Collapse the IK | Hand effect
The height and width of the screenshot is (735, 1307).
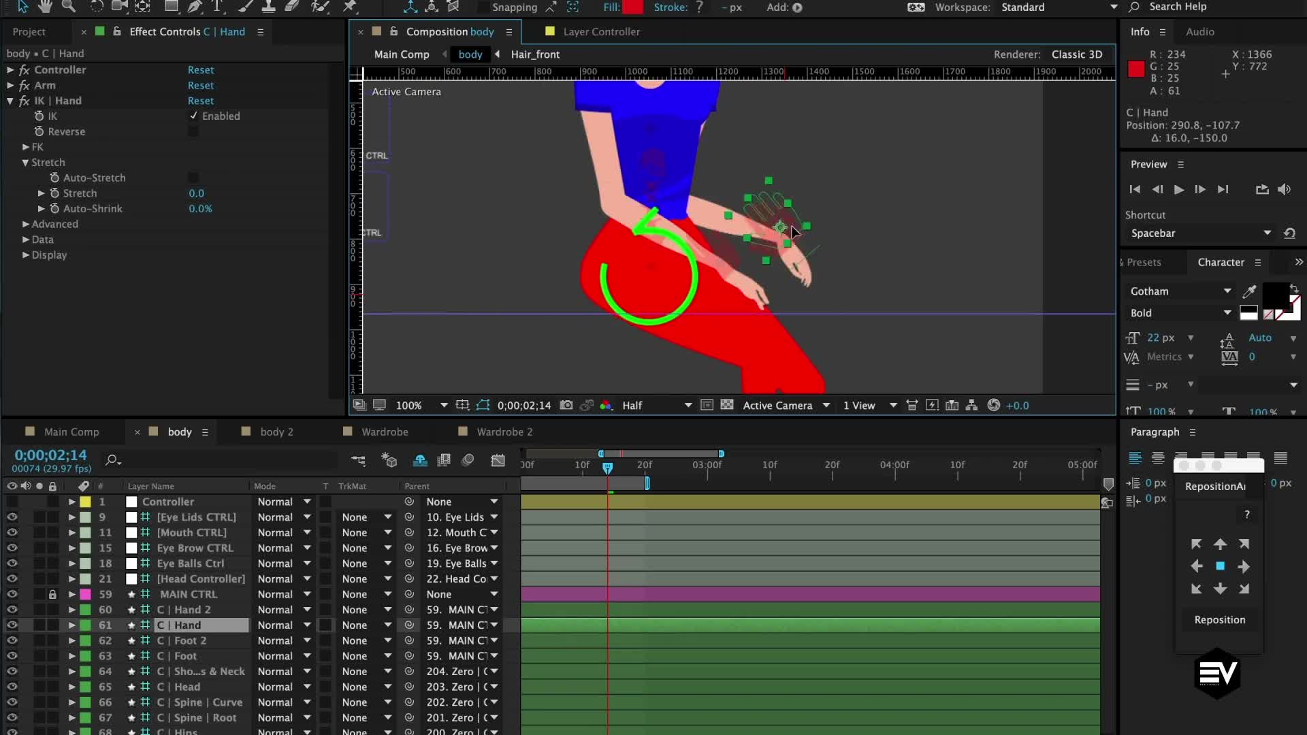pyautogui.click(x=10, y=101)
